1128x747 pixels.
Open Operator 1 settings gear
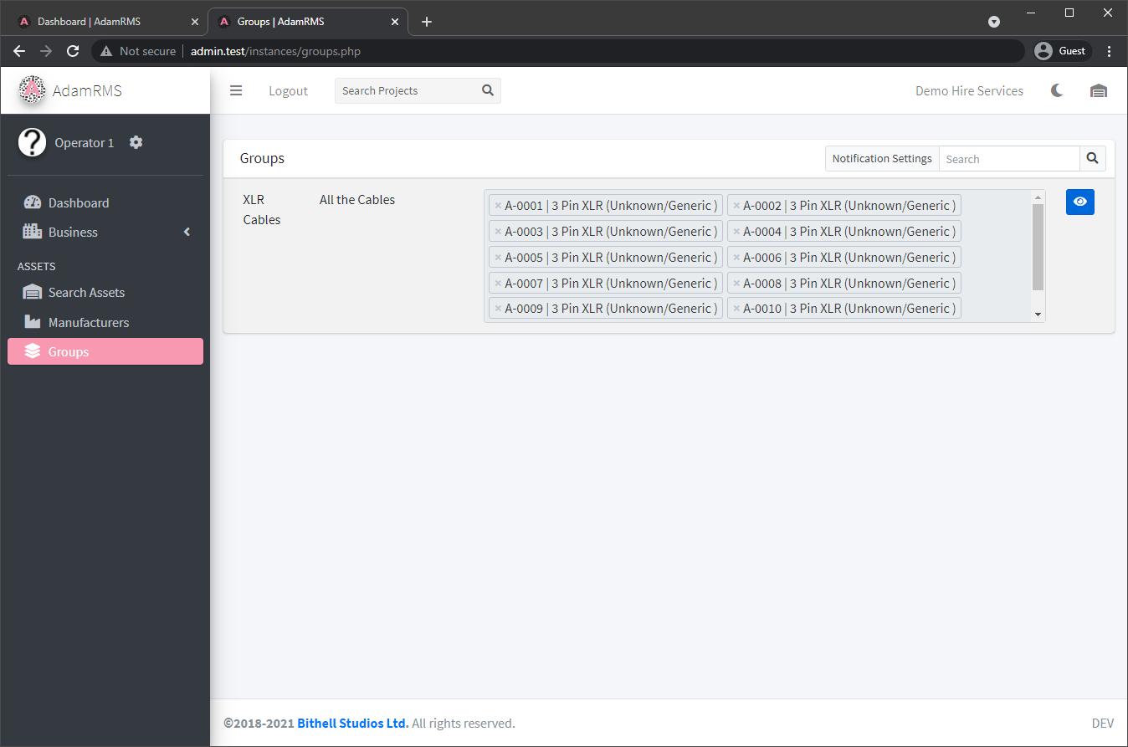pyautogui.click(x=136, y=143)
